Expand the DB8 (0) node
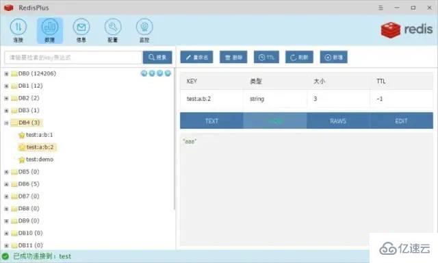The width and height of the screenshot is (438, 263). click(x=6, y=209)
